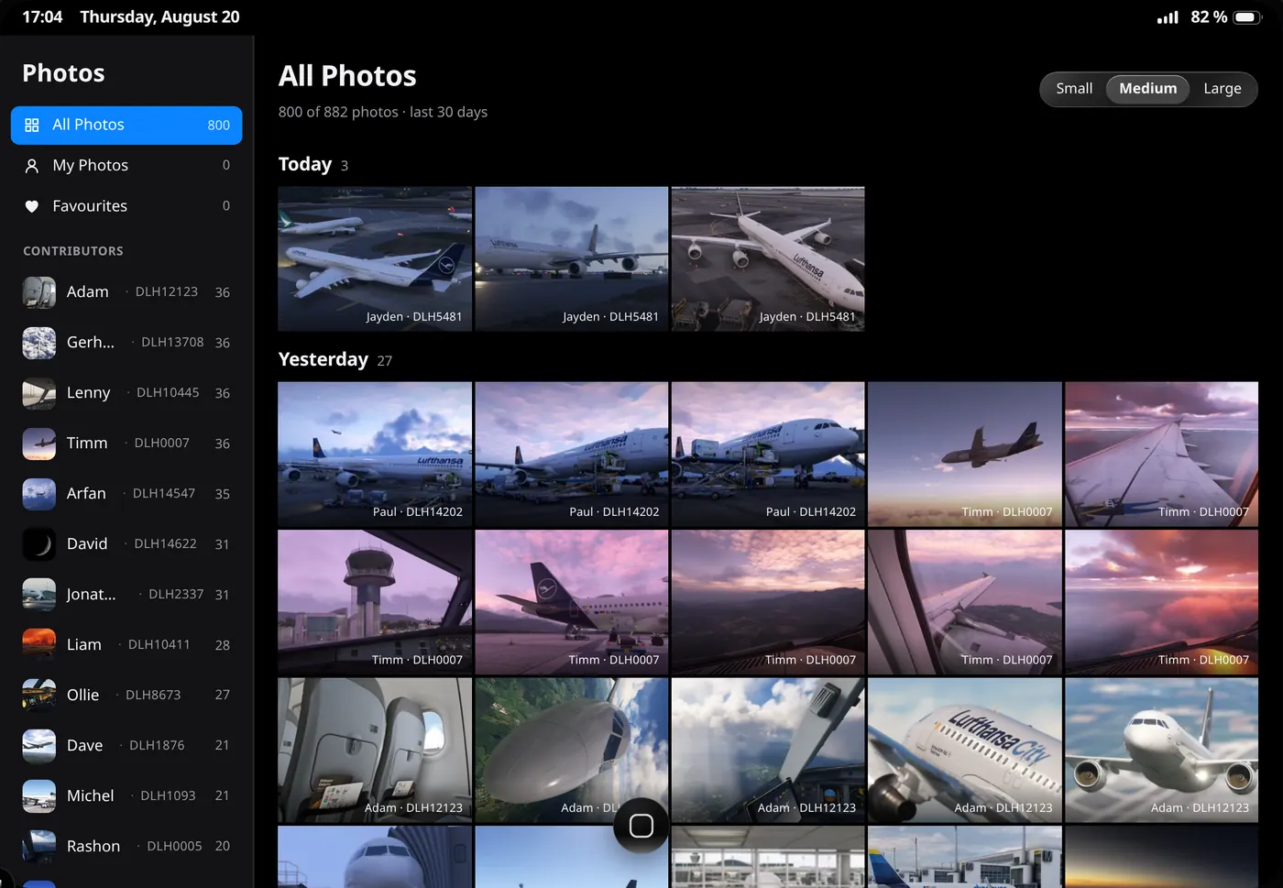This screenshot has width=1283, height=888.
Task: Open Jayden's overhead photo of white Lufthansa jet
Action: (768, 258)
